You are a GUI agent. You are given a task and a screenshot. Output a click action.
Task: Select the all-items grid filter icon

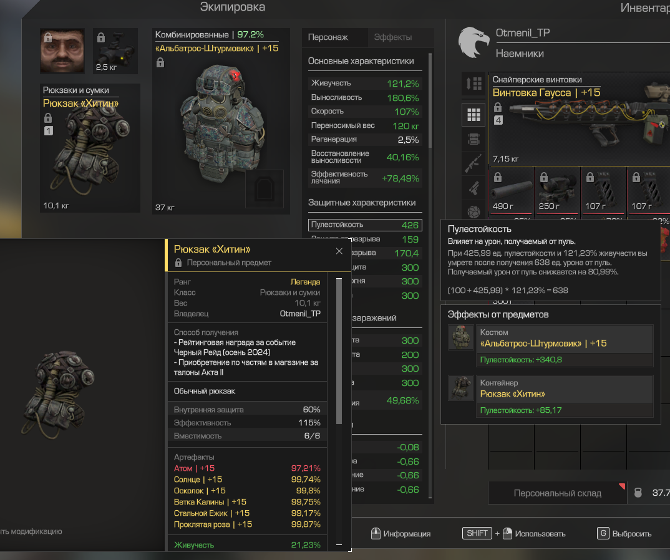474,114
